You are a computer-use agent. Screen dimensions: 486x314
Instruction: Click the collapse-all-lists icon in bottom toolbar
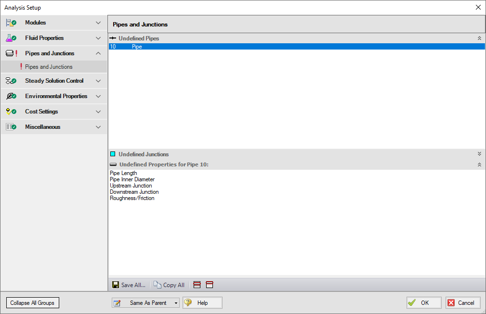(210, 285)
